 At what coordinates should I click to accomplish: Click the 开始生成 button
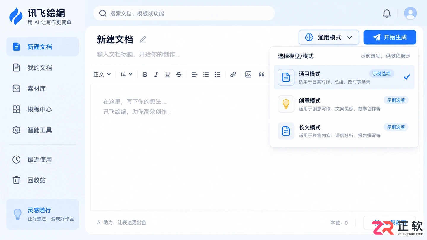(390, 37)
